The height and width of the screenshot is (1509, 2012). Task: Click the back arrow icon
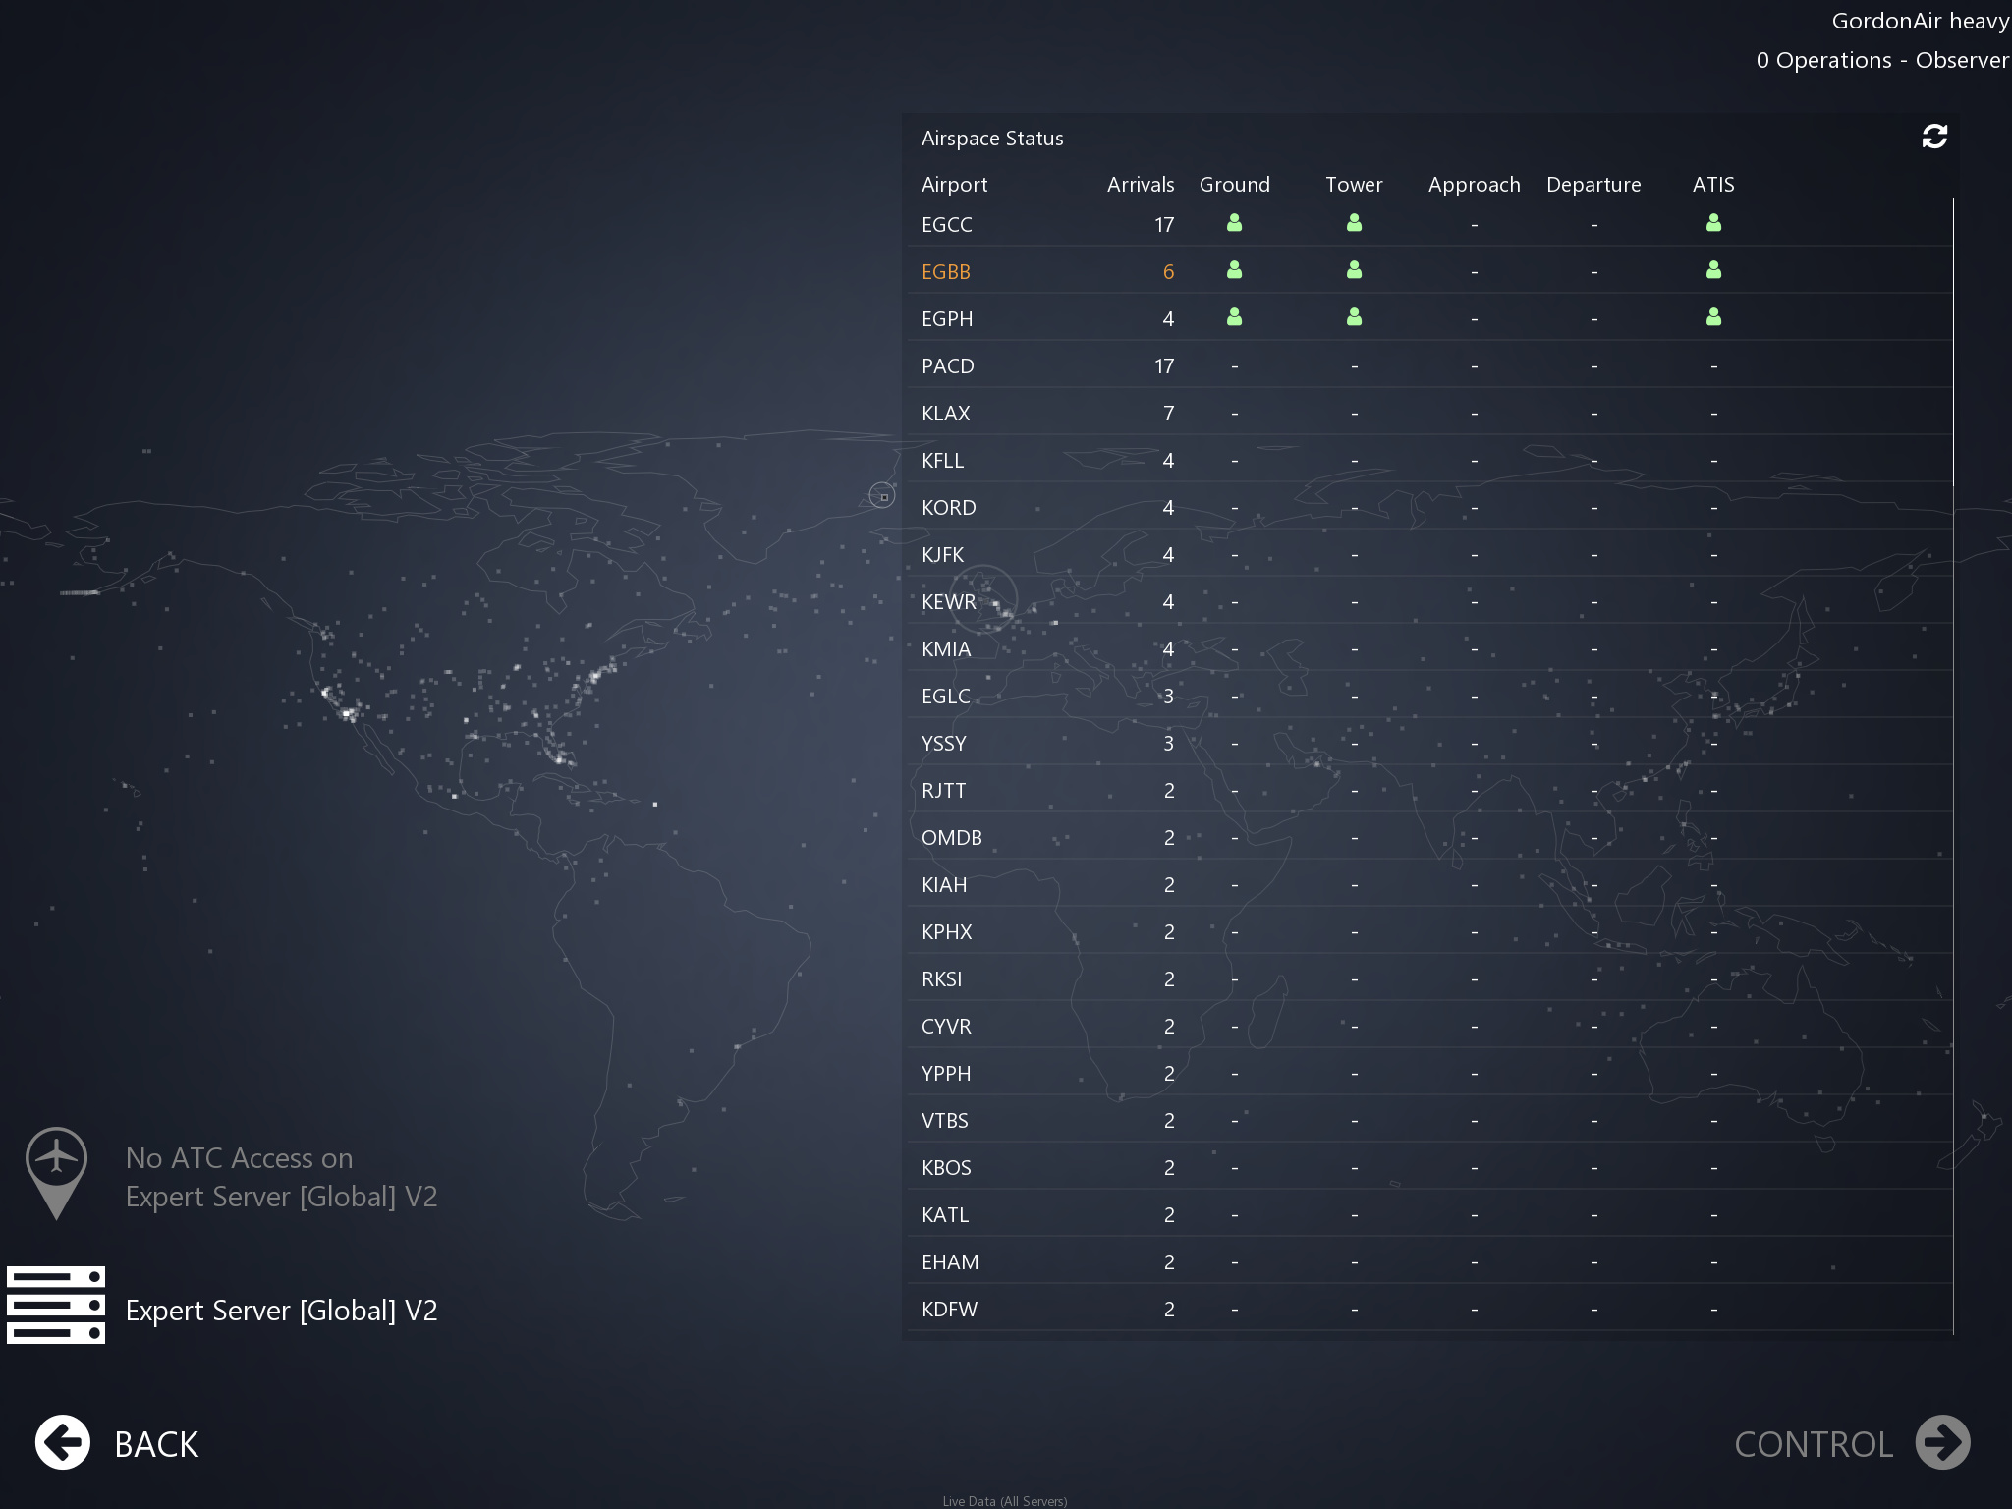[63, 1443]
